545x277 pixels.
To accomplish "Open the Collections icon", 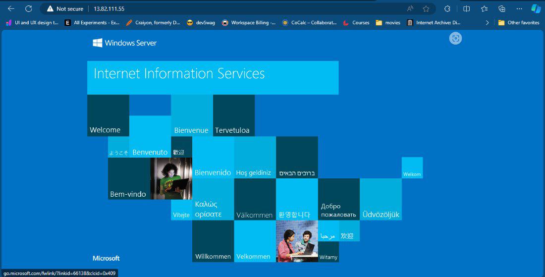I will (x=501, y=9).
